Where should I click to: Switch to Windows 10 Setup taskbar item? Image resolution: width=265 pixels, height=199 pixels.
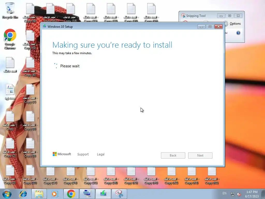tap(103, 194)
